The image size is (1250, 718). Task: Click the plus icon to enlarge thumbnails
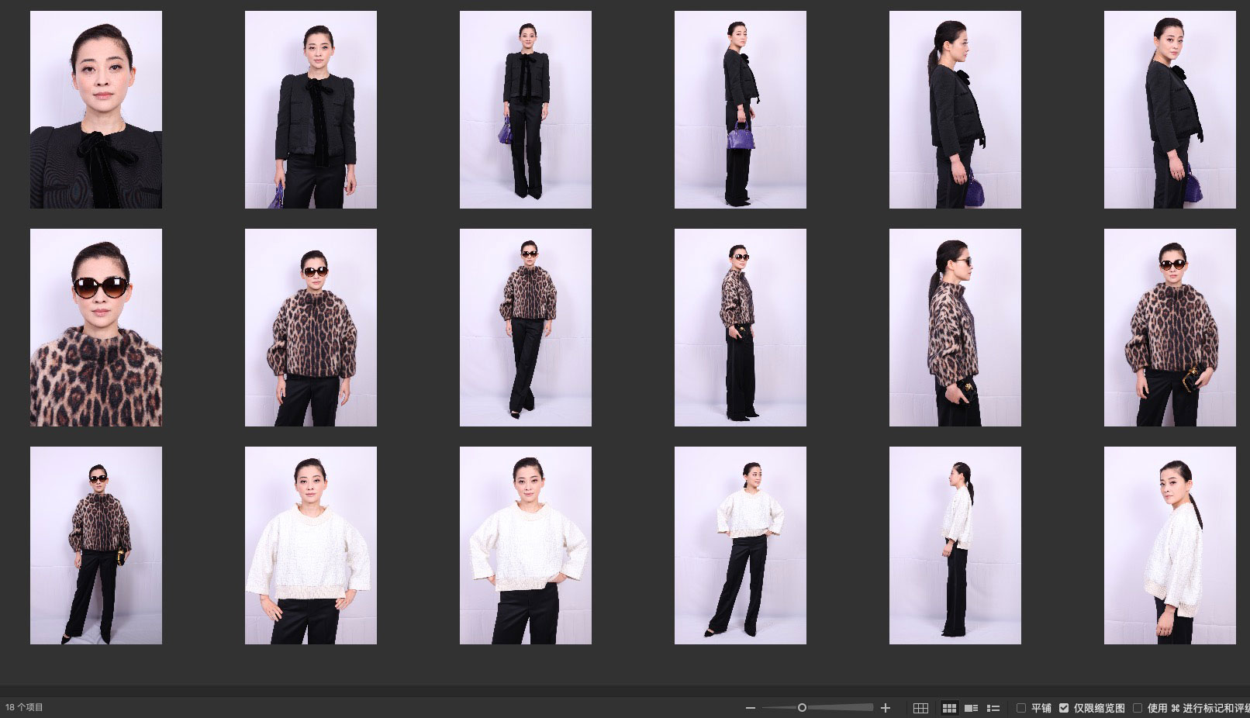point(886,708)
